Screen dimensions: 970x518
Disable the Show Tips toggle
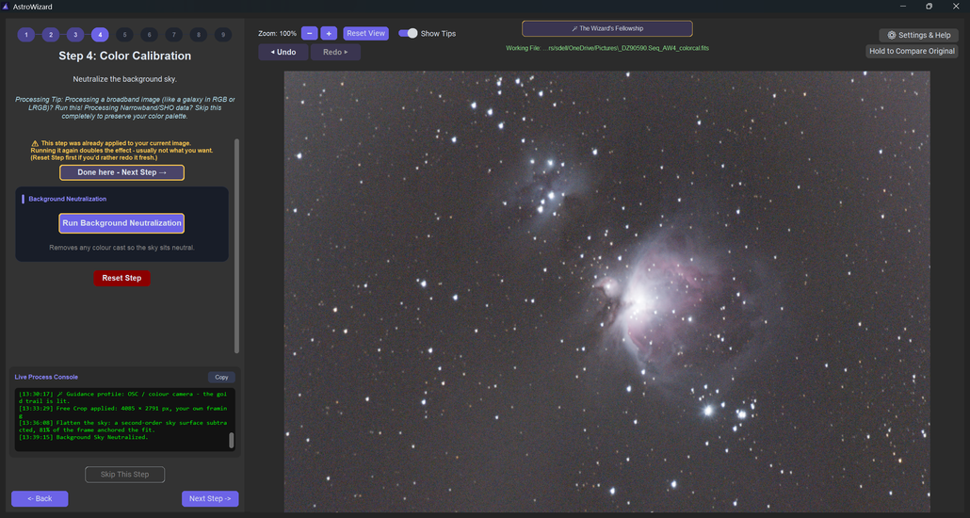pyautogui.click(x=408, y=33)
